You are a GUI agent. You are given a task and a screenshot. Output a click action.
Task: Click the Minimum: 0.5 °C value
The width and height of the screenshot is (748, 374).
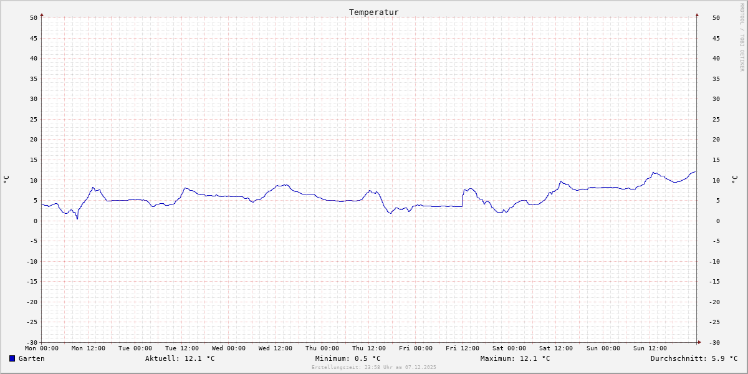click(348, 358)
